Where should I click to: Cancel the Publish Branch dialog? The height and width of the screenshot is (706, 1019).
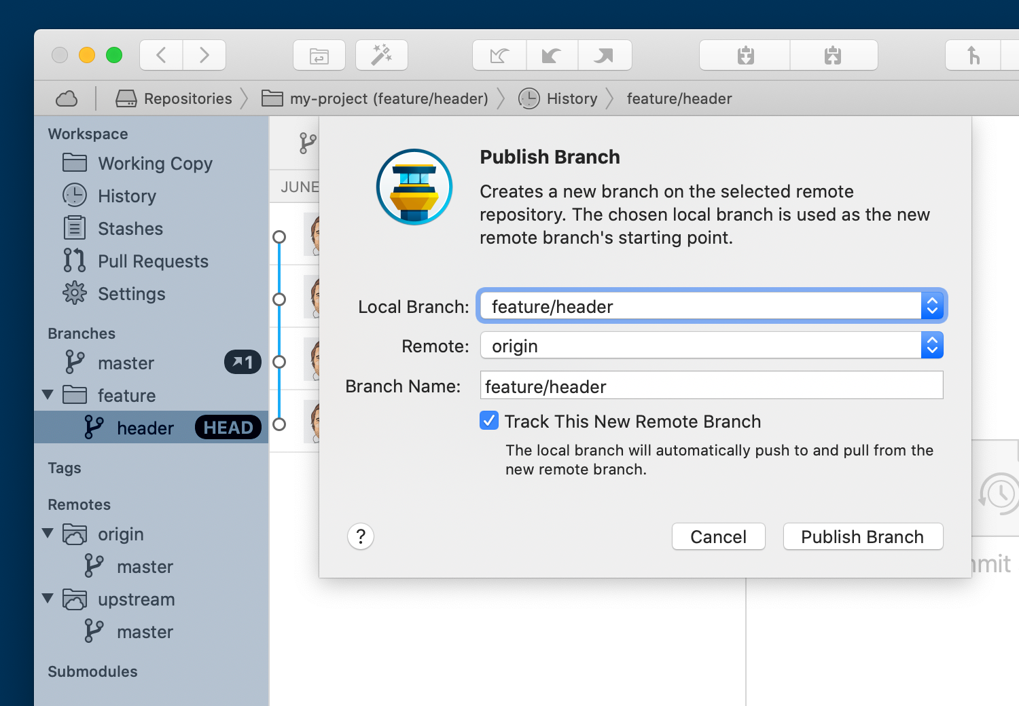[x=718, y=536]
